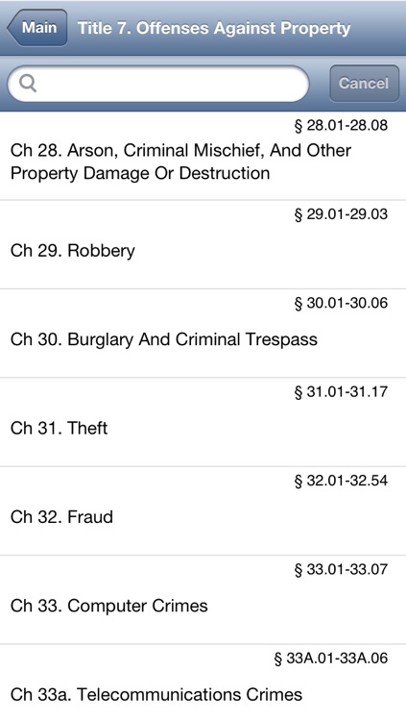Select Ch 30. Burglary And Criminal Trespass
Viewport: 406px width, 721px height.
203,334
